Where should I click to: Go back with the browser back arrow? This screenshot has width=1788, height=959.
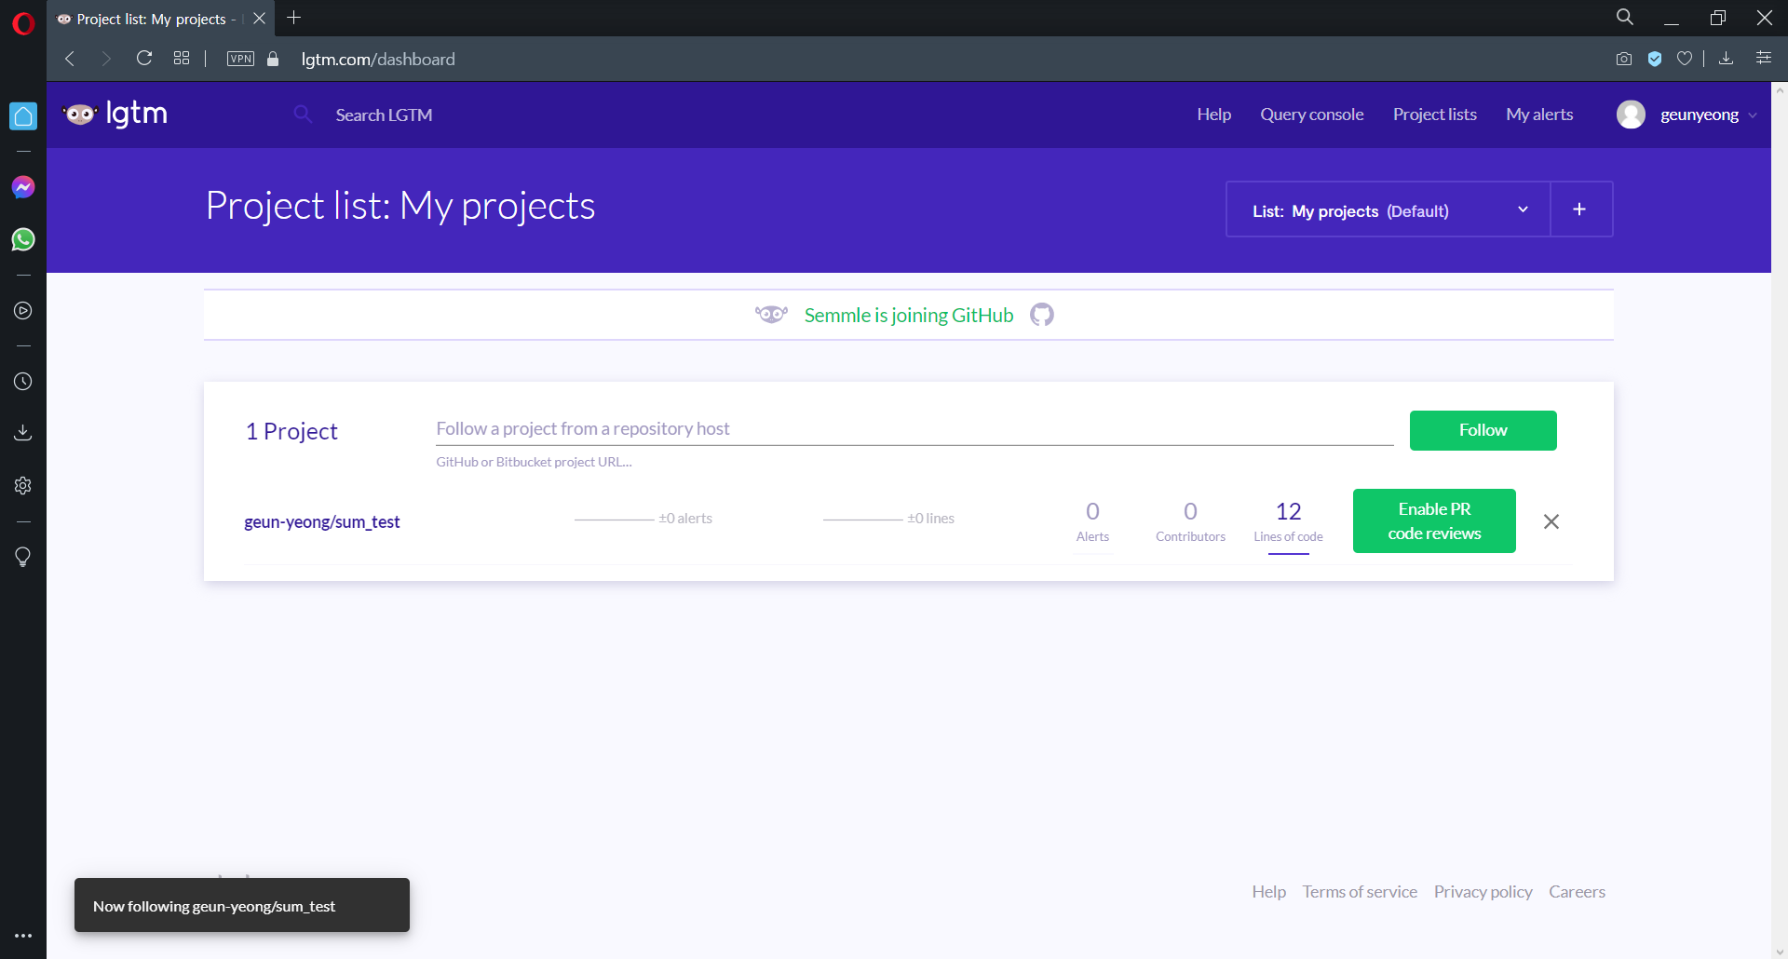70,59
